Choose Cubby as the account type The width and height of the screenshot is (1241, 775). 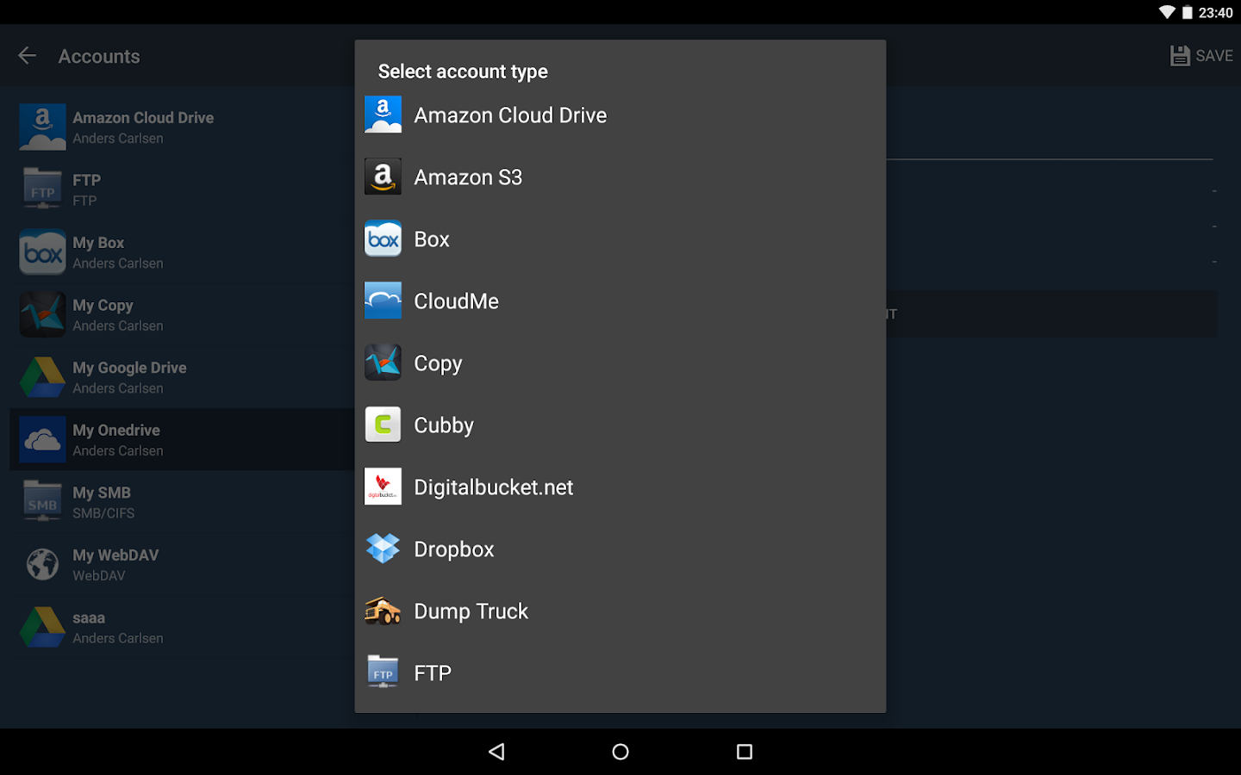444,425
